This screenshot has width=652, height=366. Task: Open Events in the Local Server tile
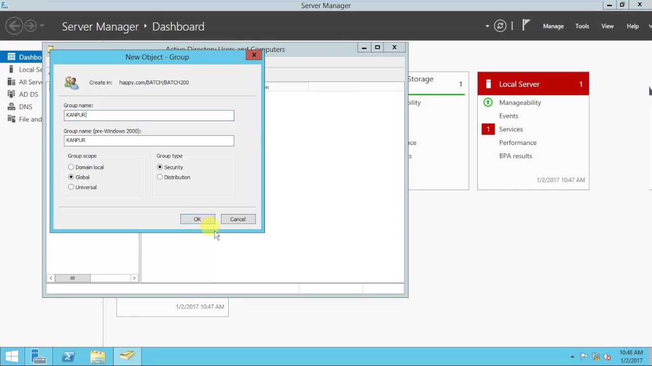point(508,116)
